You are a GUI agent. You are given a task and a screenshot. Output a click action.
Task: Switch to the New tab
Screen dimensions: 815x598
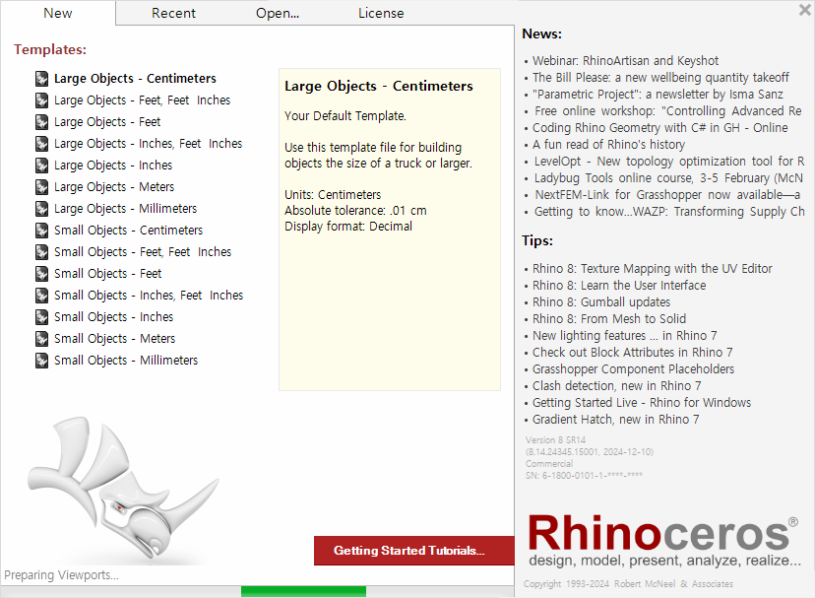(58, 13)
